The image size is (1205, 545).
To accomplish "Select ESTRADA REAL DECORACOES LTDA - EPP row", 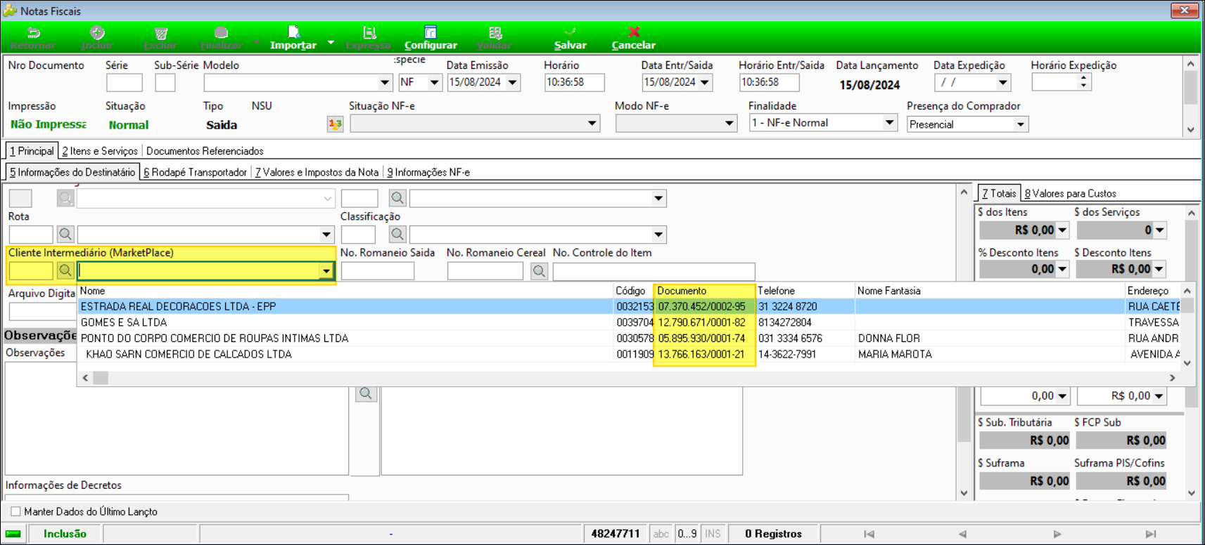I will [628, 306].
